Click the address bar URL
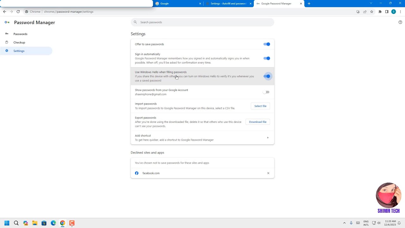 pos(69,12)
